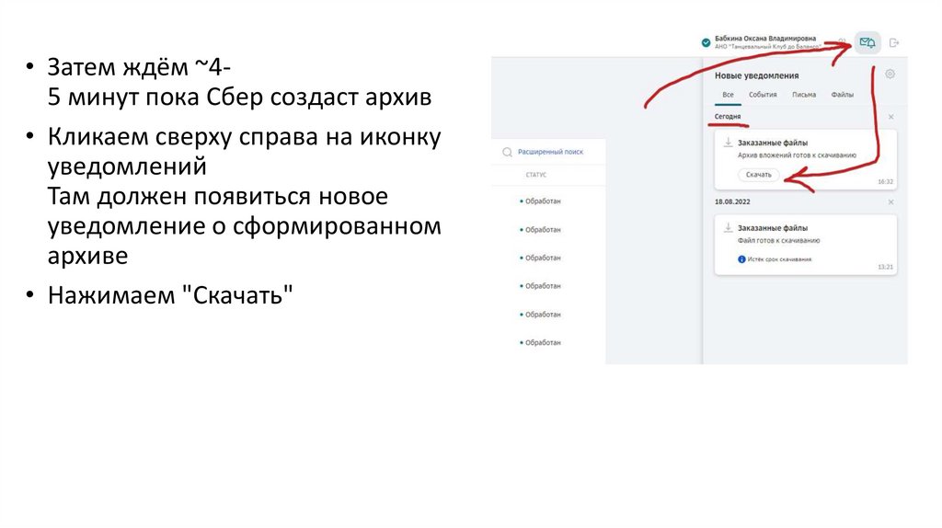Click the СТАТУС column header
This screenshot has width=942, height=528.
point(536,175)
